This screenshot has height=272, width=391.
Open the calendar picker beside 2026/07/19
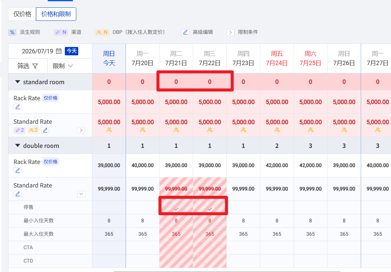point(58,51)
